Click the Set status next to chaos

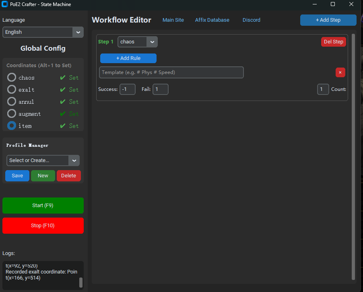pyautogui.click(x=74, y=78)
